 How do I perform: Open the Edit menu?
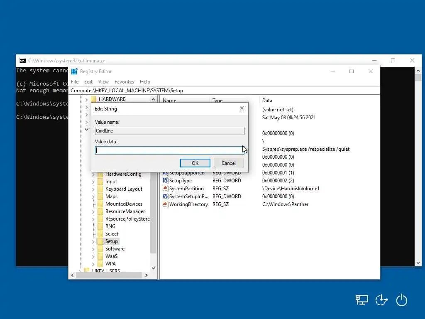point(88,82)
